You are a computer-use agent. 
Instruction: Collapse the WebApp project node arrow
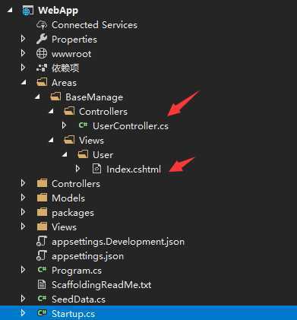[10, 10]
